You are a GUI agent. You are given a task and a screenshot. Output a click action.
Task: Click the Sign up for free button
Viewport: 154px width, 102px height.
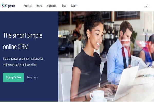[x=13, y=77]
